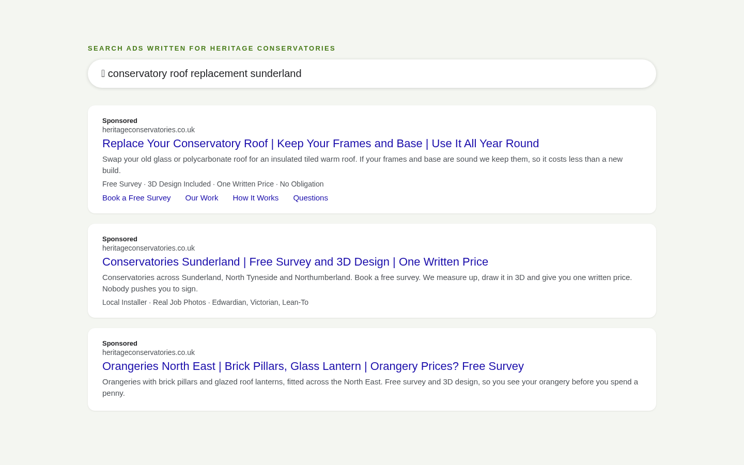The width and height of the screenshot is (744, 465).
Task: Click the 'Swap your old glass or polycarbonate roof' description
Action: [362, 165]
